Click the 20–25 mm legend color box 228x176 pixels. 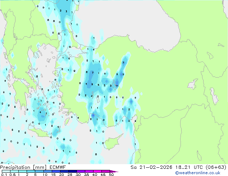pyautogui.click(x=64, y=171)
